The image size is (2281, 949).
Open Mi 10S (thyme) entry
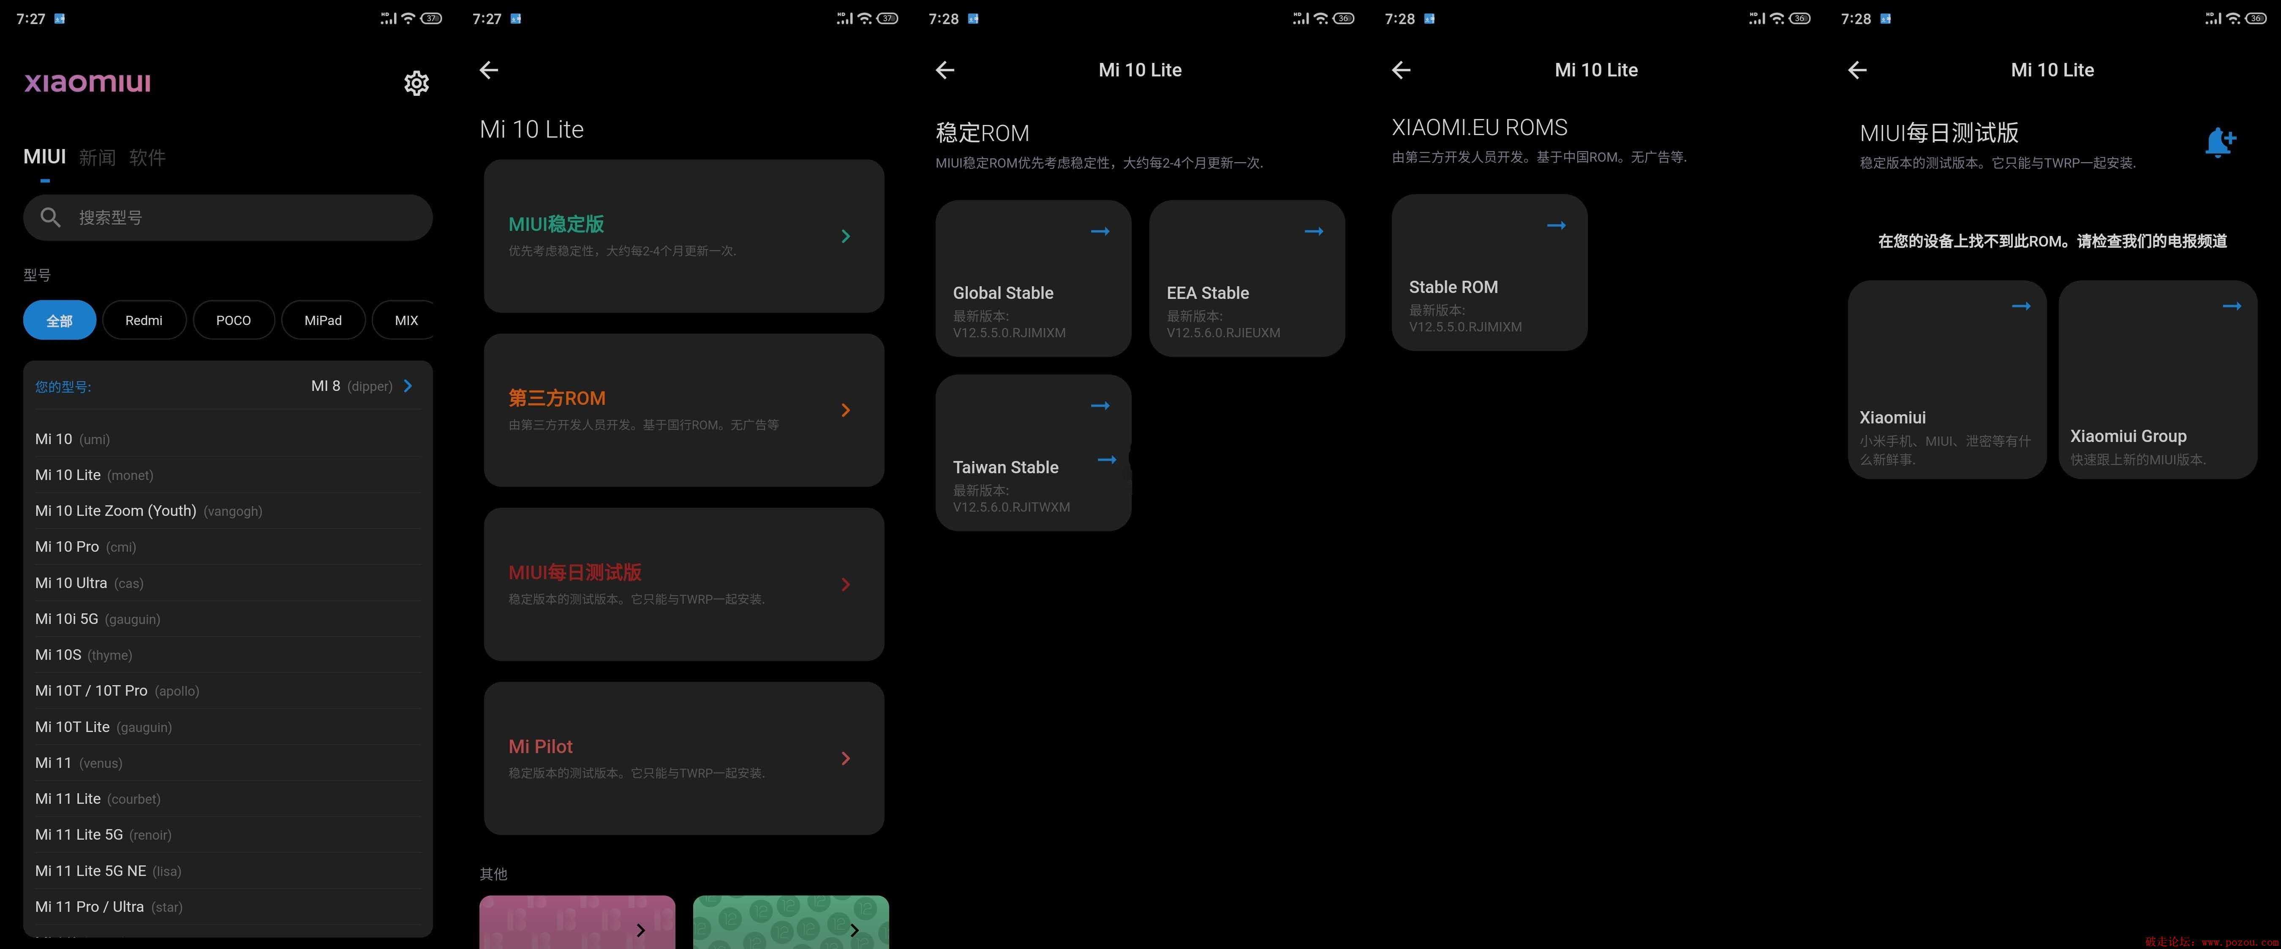click(228, 655)
